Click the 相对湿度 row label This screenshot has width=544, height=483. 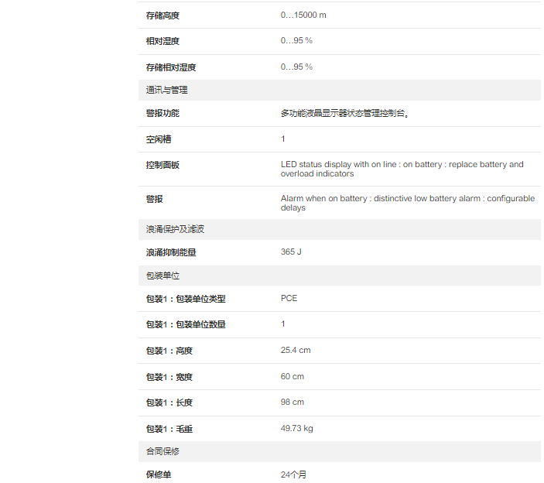pyautogui.click(x=163, y=41)
